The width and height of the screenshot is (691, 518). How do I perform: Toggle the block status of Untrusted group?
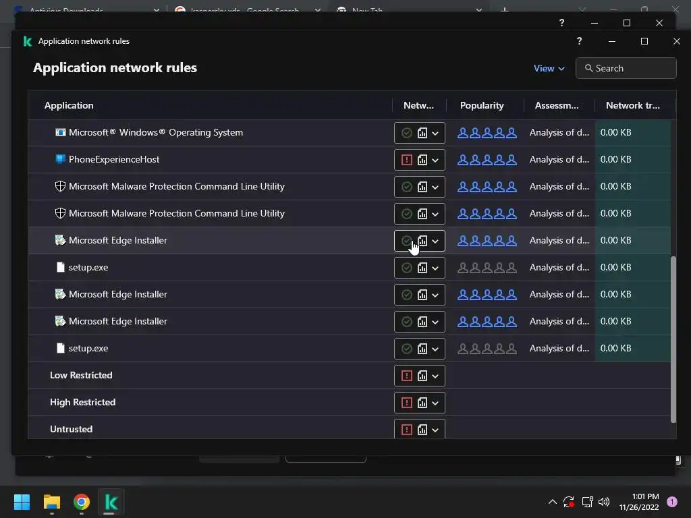click(x=407, y=430)
